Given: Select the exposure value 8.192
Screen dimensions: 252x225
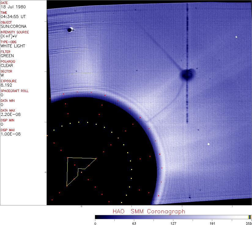Looking at the screenshot, I should pos(6,85).
